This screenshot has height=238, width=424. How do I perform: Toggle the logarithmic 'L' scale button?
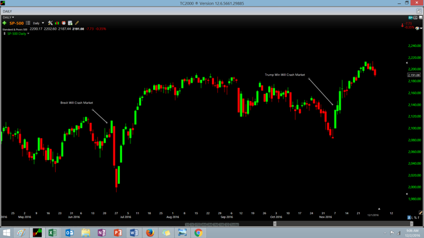(412, 218)
